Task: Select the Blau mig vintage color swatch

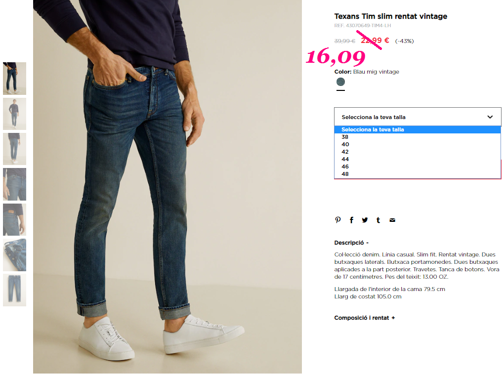Action: (x=341, y=82)
